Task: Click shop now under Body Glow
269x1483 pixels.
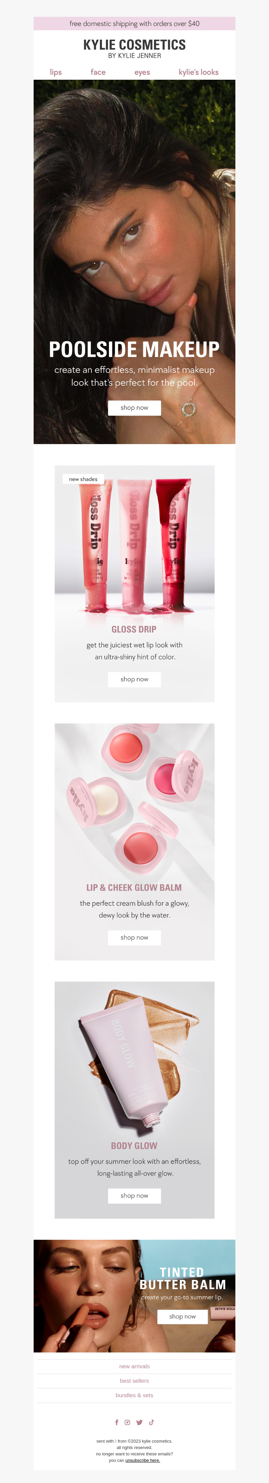Action: pyautogui.click(x=134, y=1196)
